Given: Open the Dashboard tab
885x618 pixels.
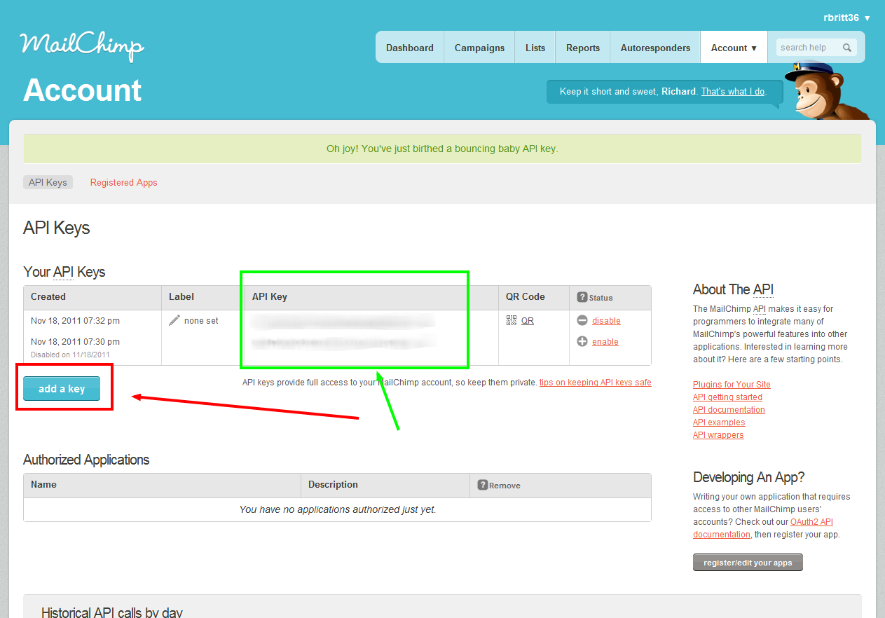Looking at the screenshot, I should point(409,48).
